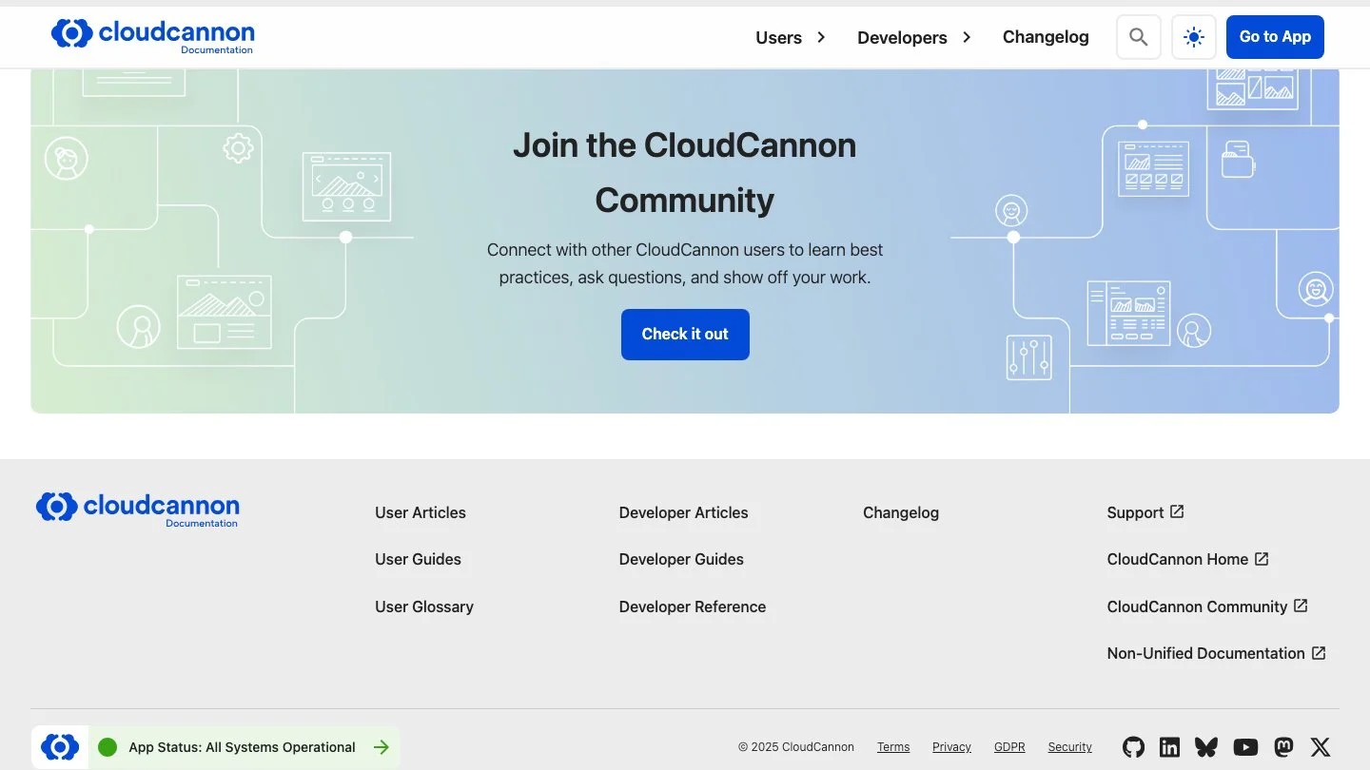Viewport: 1370px width, 770px height.
Task: Open Changelog in the top navigation
Action: 1046,37
